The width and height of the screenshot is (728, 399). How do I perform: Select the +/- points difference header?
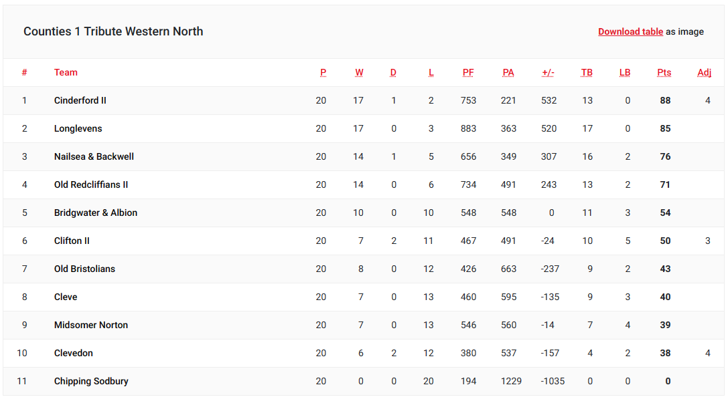point(548,72)
